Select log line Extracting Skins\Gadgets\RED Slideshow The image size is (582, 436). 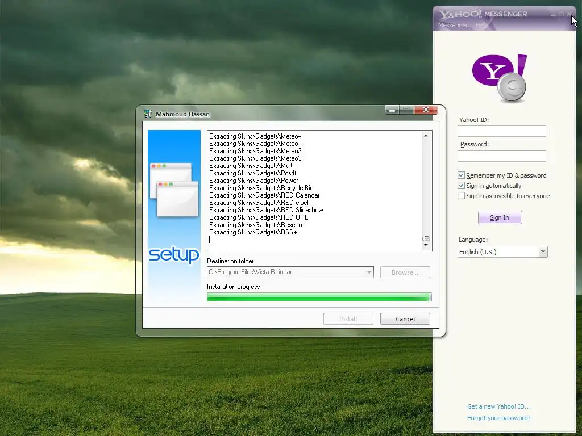(x=266, y=210)
